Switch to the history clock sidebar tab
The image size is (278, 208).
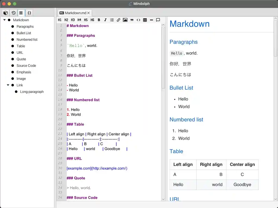(13, 13)
